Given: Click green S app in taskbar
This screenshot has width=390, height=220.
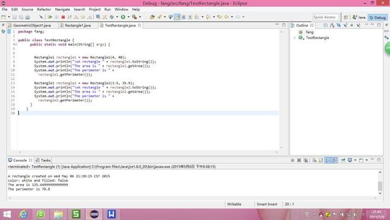Looking at the screenshot, I should (76, 214).
